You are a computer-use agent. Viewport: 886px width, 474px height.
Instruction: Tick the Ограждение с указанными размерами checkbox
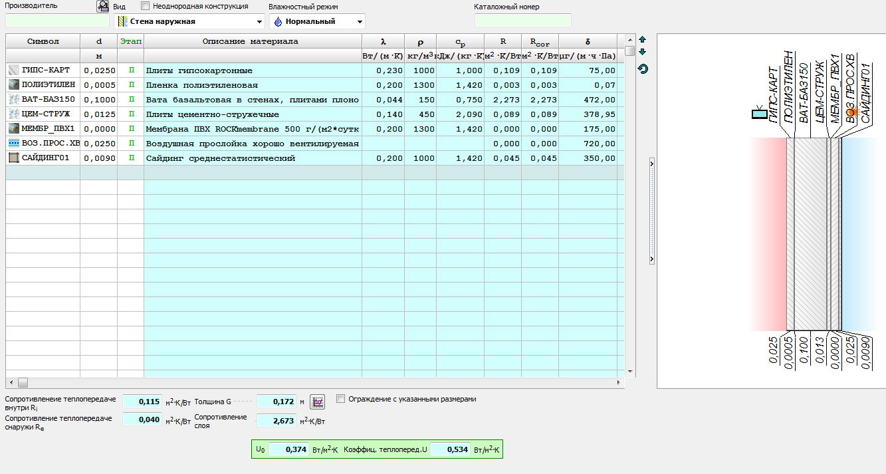click(341, 399)
